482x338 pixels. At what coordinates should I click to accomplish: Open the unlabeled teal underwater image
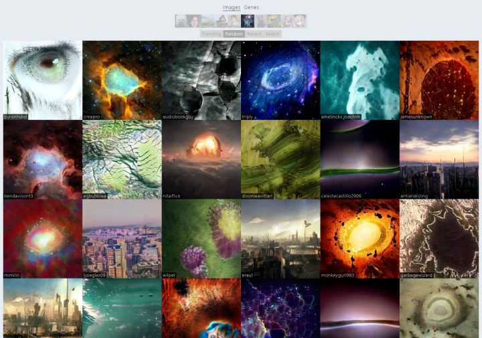coord(122,308)
